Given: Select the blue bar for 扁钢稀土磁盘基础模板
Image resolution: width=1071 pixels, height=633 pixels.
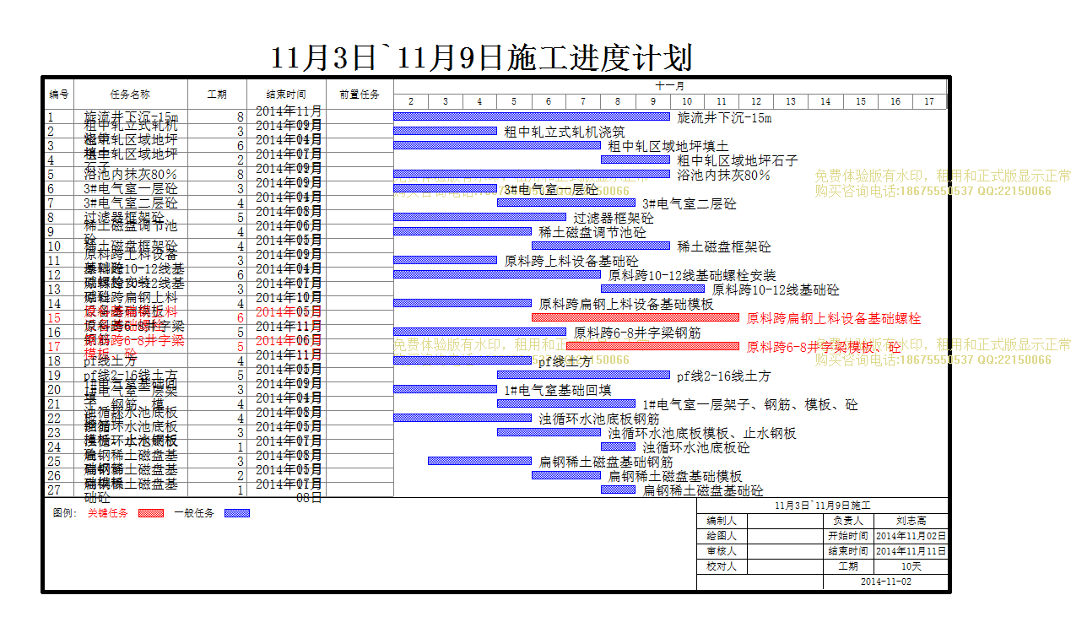Looking at the screenshot, I should point(566,475).
